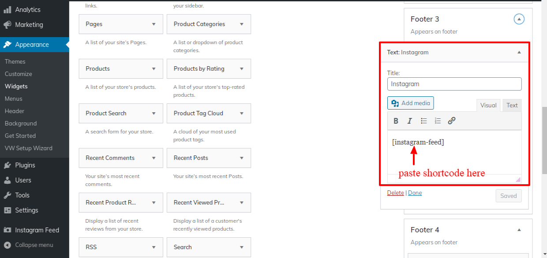
Task: Collapse the Footer 3 widget area
Action: click(x=519, y=19)
